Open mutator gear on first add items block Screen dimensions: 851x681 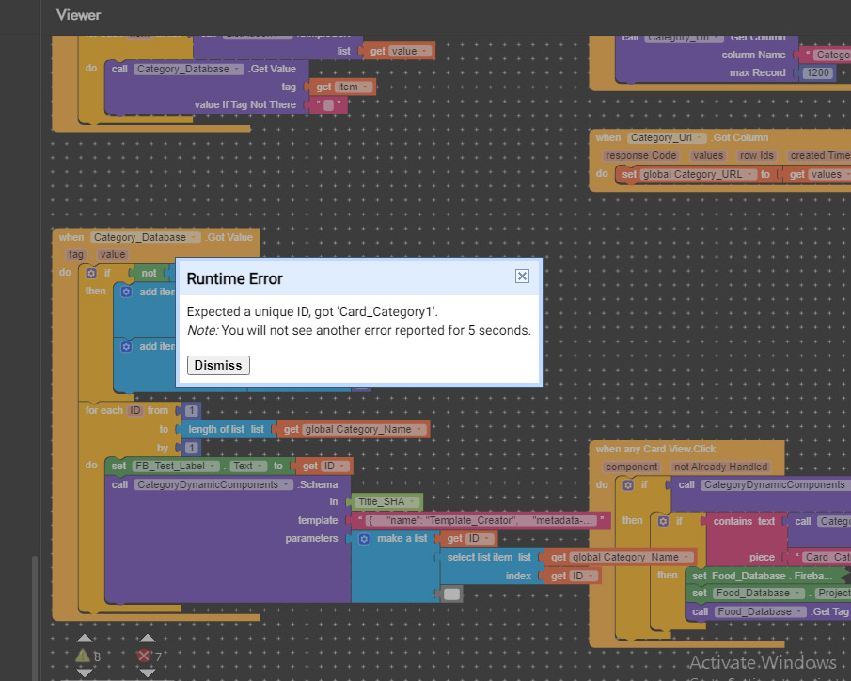[126, 292]
